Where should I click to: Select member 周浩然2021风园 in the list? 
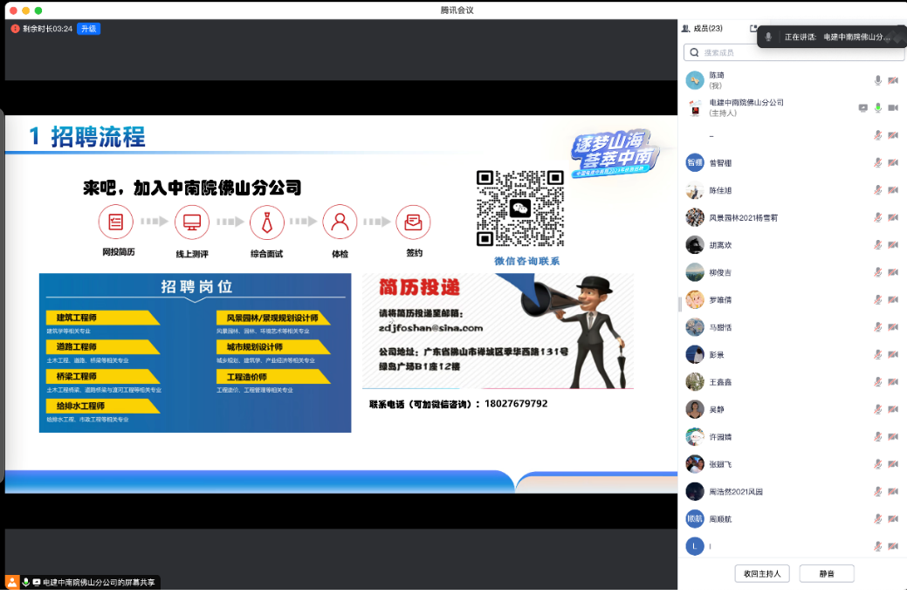click(x=736, y=491)
